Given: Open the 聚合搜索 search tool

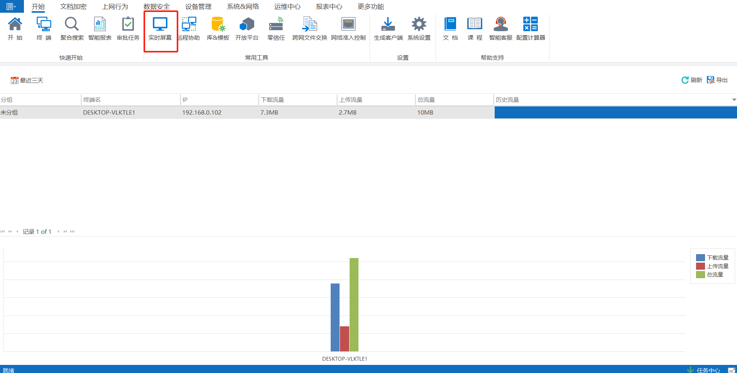Looking at the screenshot, I should 72,29.
